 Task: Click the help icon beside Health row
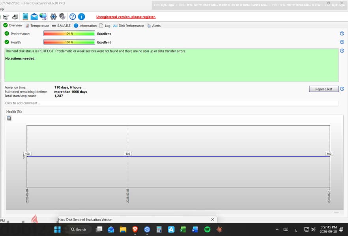342,42
